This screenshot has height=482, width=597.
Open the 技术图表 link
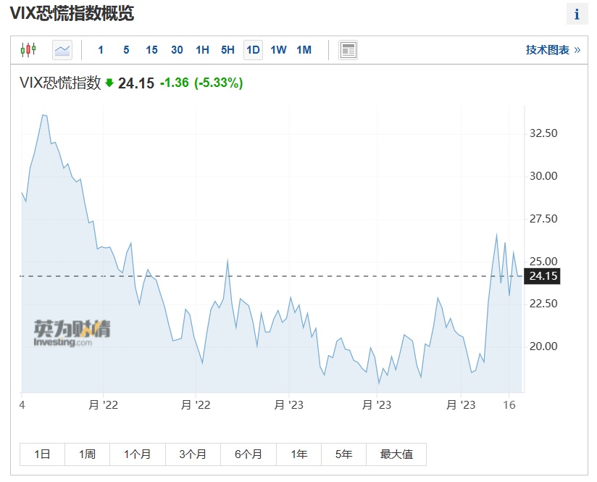553,50
